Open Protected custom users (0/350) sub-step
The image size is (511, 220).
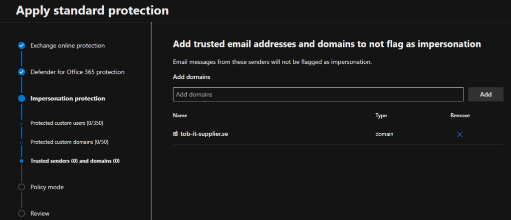coord(66,123)
